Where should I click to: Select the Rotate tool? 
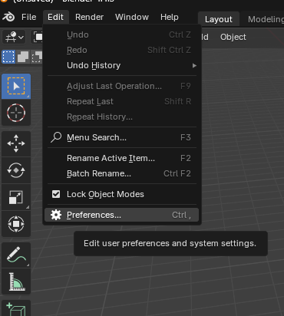tap(16, 170)
